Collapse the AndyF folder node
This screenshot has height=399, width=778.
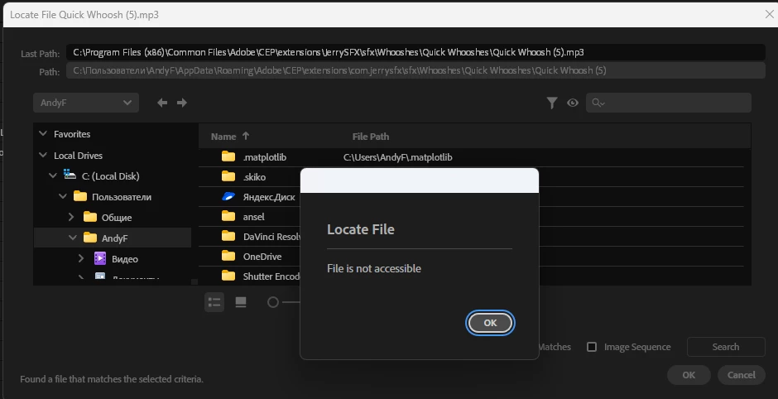pyautogui.click(x=73, y=238)
